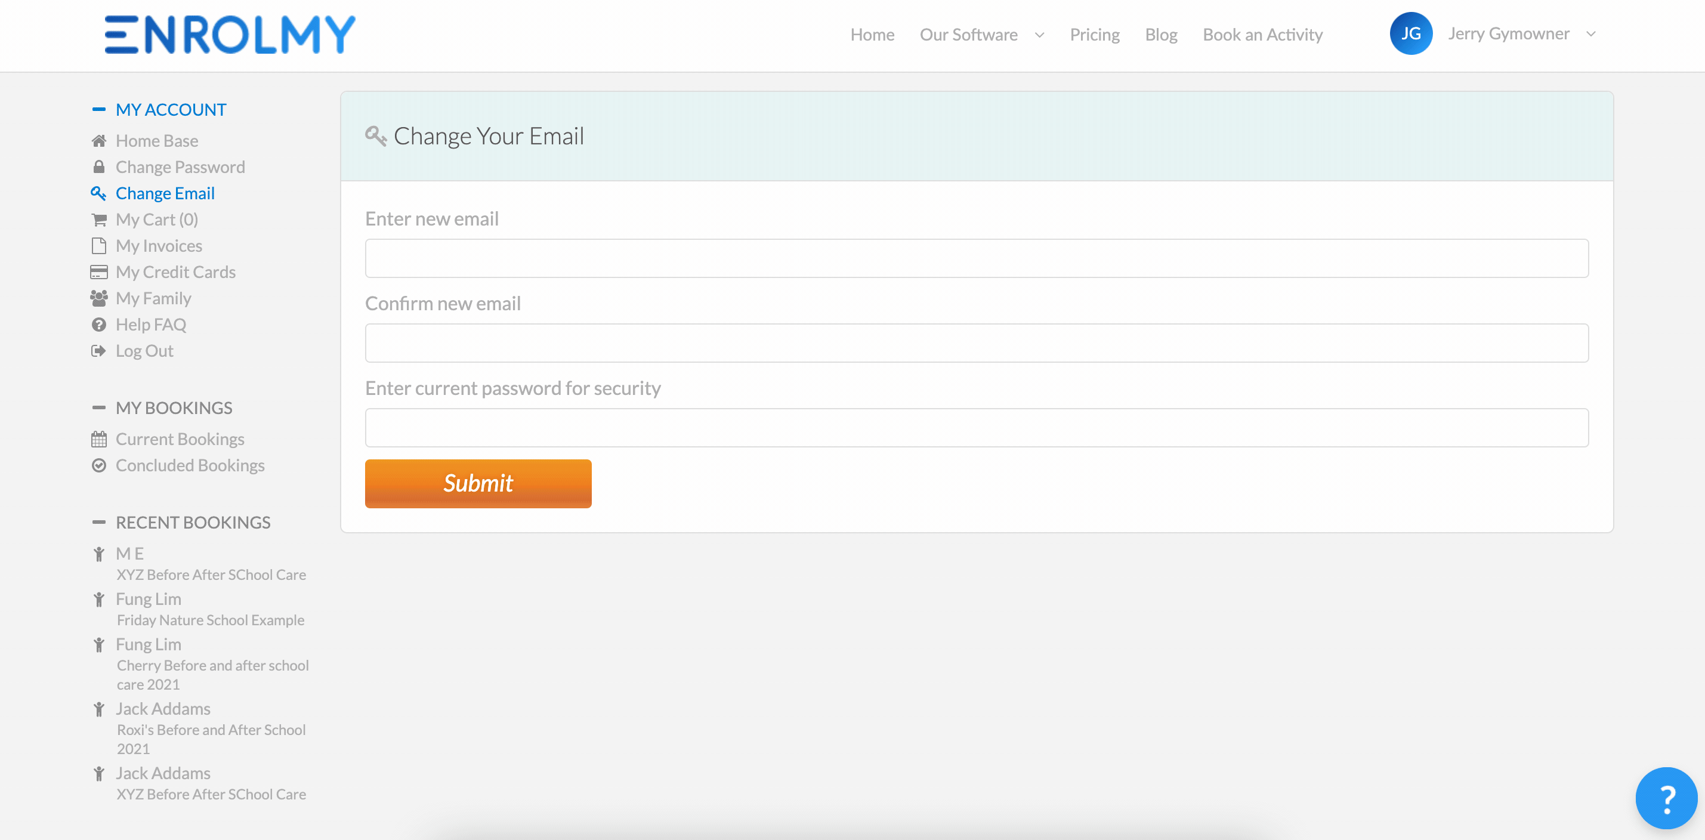This screenshot has height=840, width=1705.
Task: Click the Log Out exit icon
Action: 98,351
